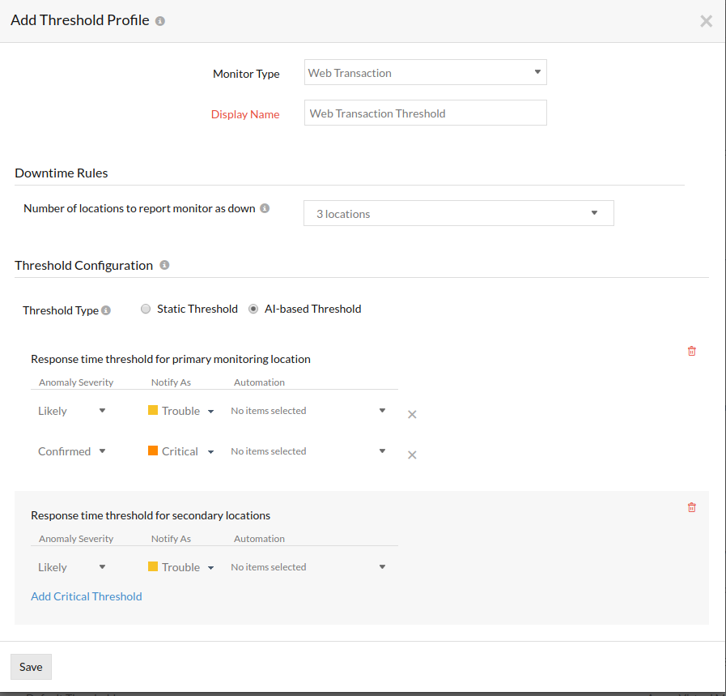Select the AI-based Threshold radio button
726x696 pixels.
point(253,309)
